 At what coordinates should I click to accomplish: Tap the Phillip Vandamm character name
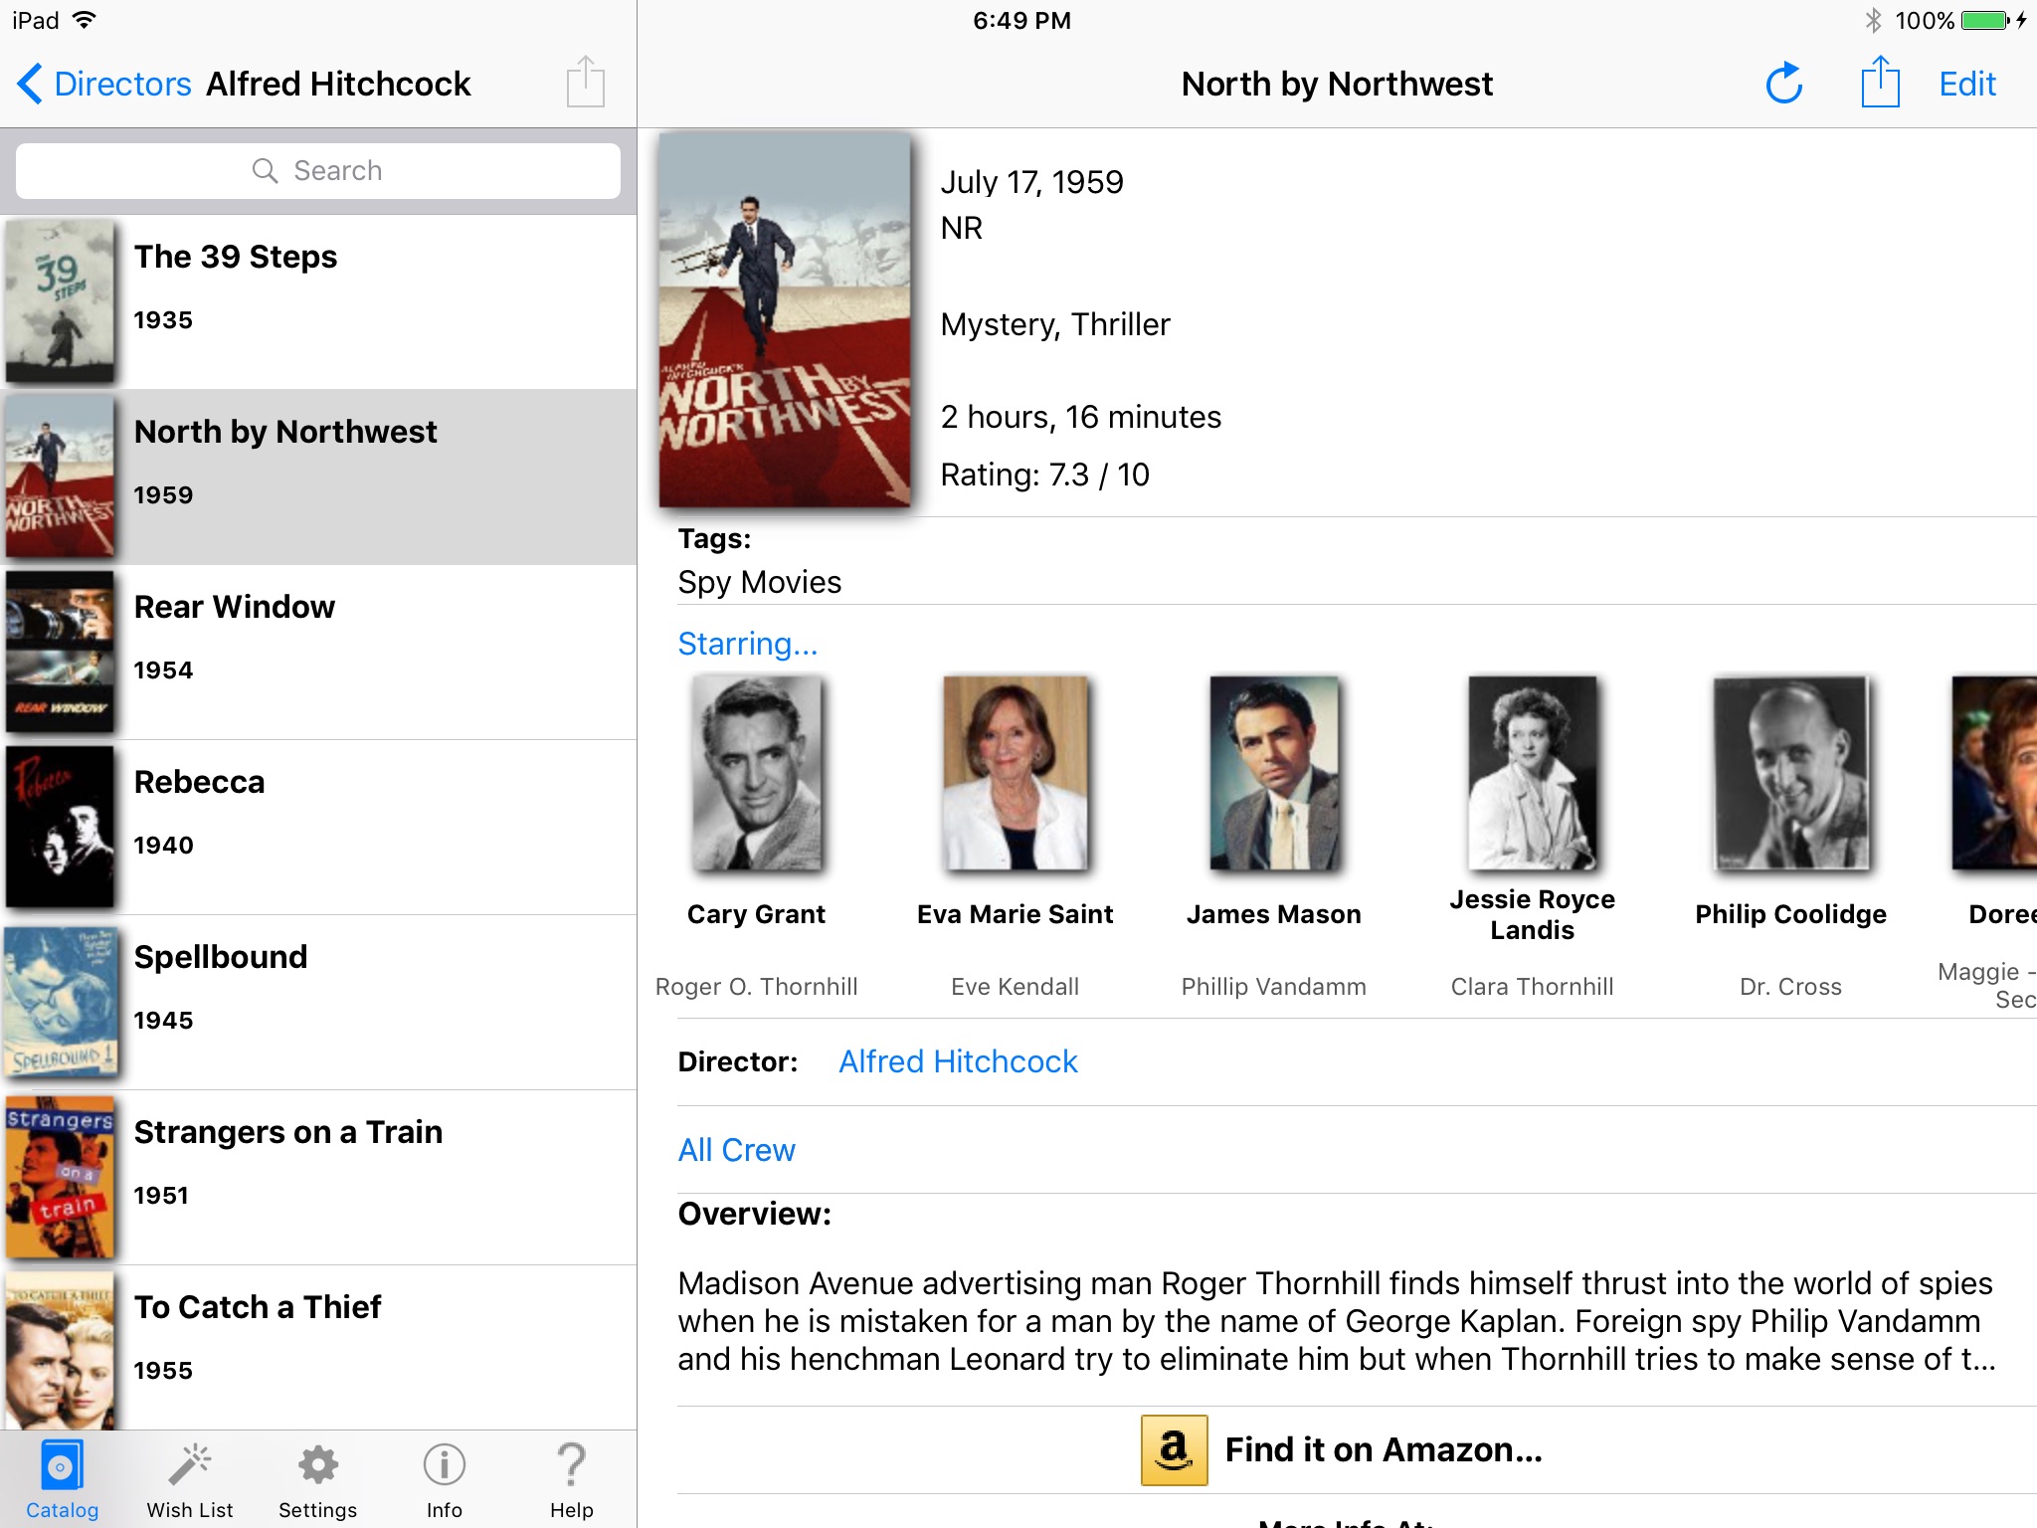click(x=1274, y=987)
